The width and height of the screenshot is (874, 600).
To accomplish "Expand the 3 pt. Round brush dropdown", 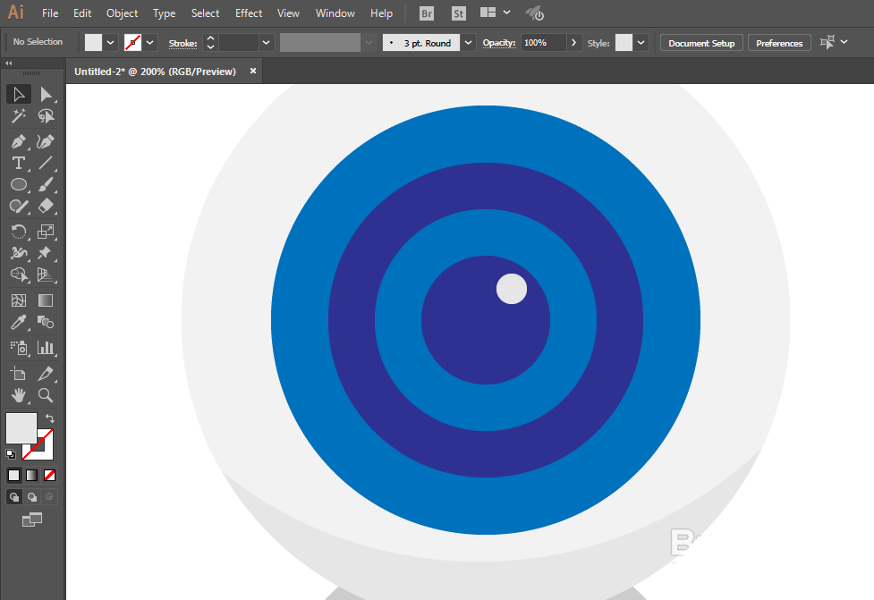I will pos(468,43).
